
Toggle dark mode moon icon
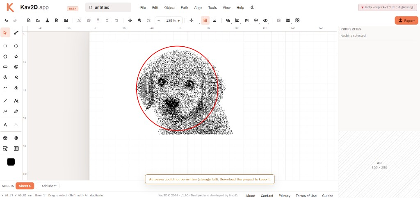click(x=252, y=7)
